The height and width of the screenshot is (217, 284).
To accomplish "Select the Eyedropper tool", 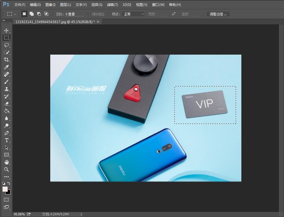I will (x=6, y=67).
